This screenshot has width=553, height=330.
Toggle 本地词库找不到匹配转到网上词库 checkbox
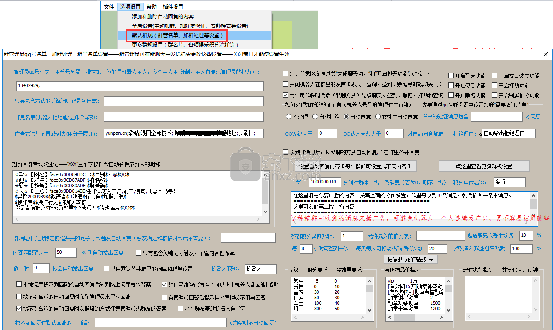(19, 284)
